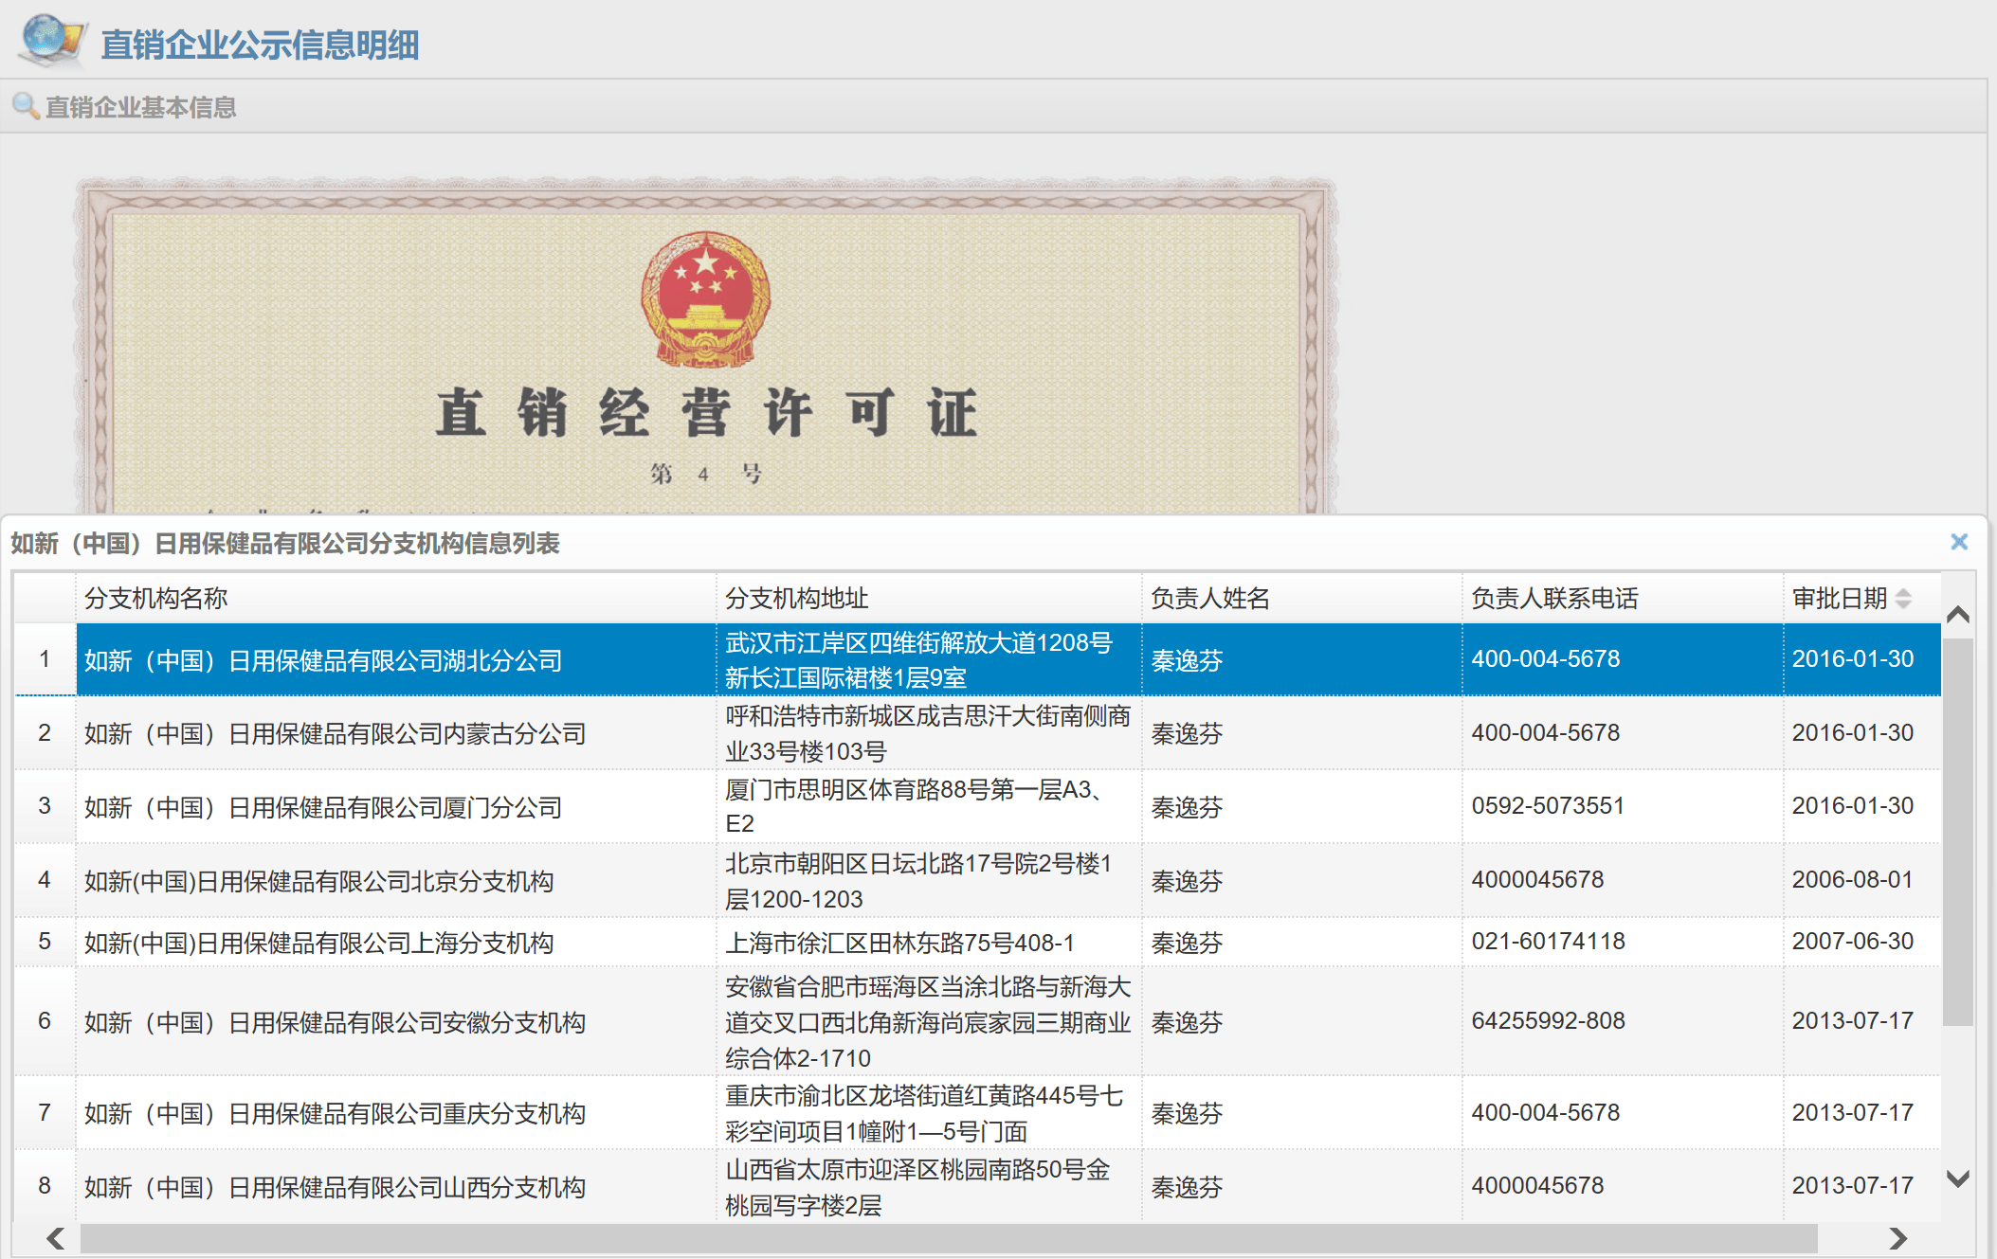
Task: Select the 厦门分公司 row
Action: [977, 806]
